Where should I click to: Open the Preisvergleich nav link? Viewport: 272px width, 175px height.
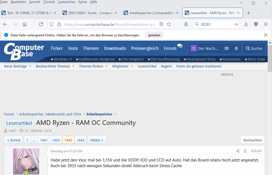[145, 48]
